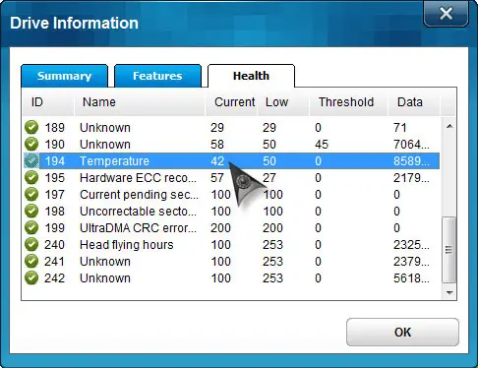Sort by the Name column header

[x=140, y=102]
